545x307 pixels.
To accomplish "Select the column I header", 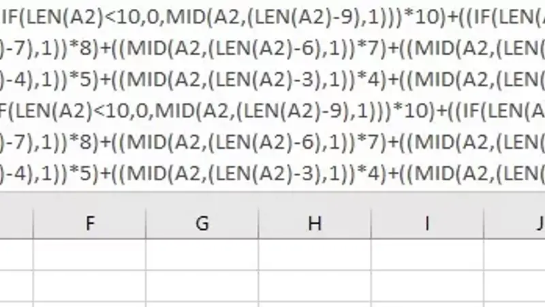I will click(428, 223).
